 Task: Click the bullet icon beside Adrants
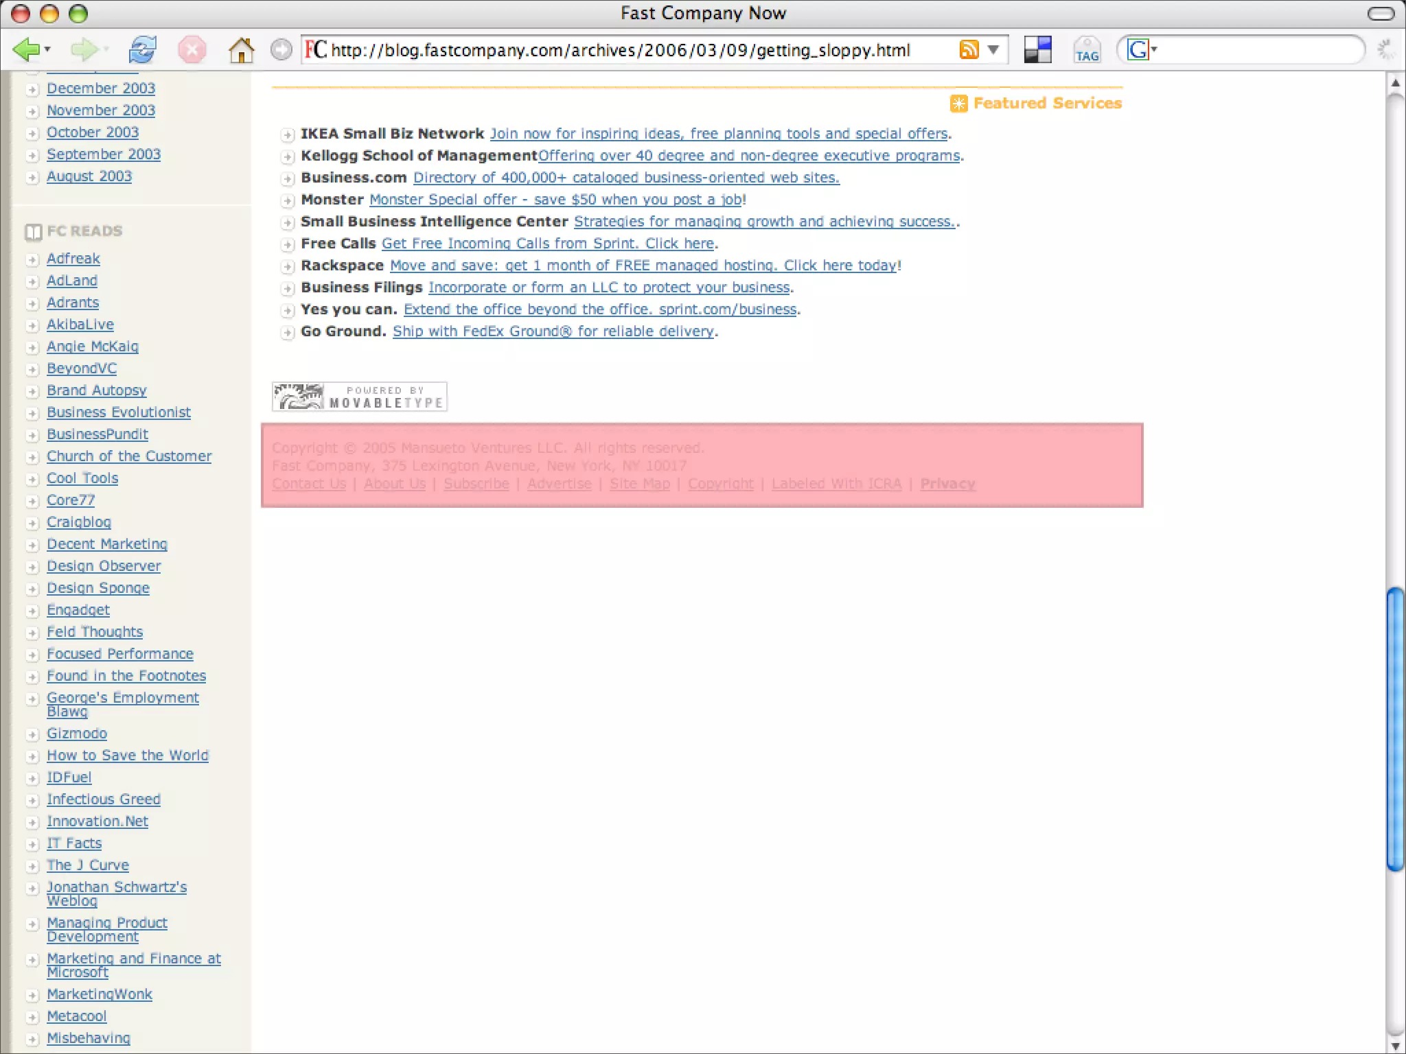[32, 304]
